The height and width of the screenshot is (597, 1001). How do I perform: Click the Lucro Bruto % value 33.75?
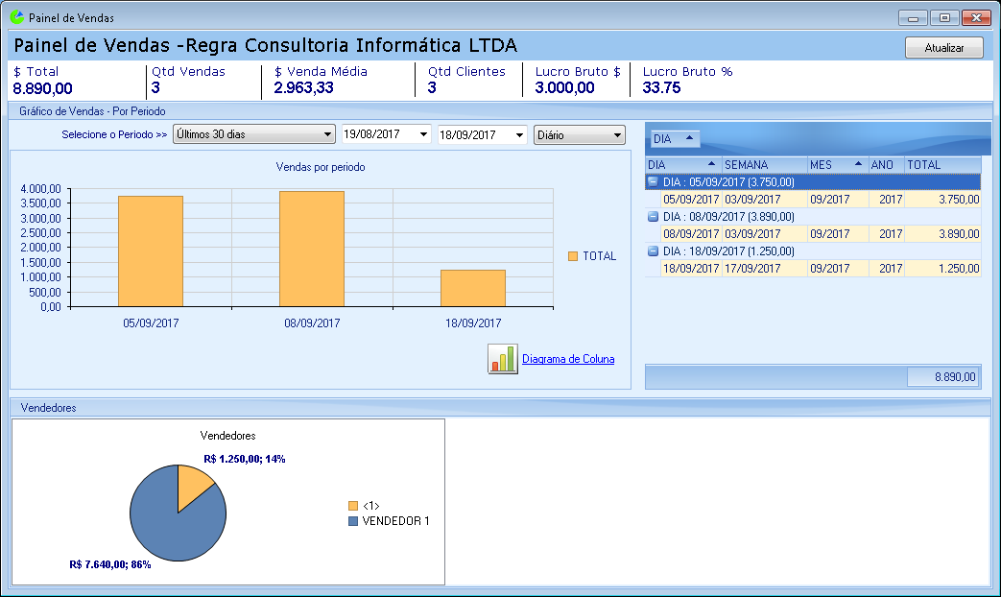[x=661, y=88]
